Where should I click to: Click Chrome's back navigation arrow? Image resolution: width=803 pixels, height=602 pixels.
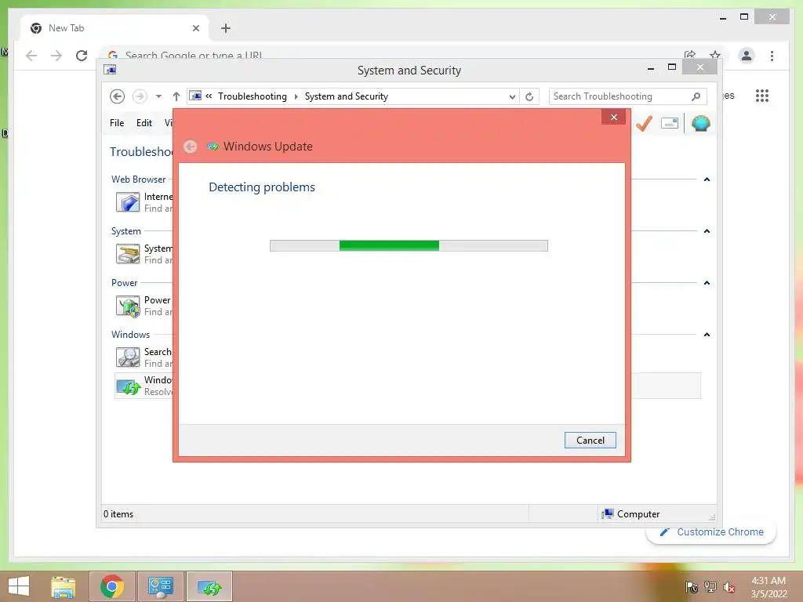[31, 56]
